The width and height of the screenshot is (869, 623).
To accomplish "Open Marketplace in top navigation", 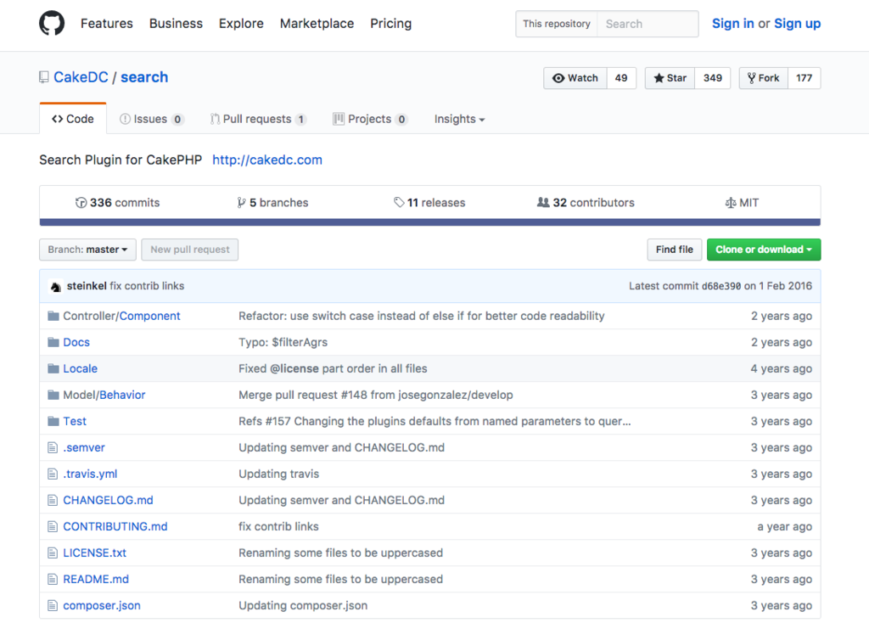I will point(317,23).
